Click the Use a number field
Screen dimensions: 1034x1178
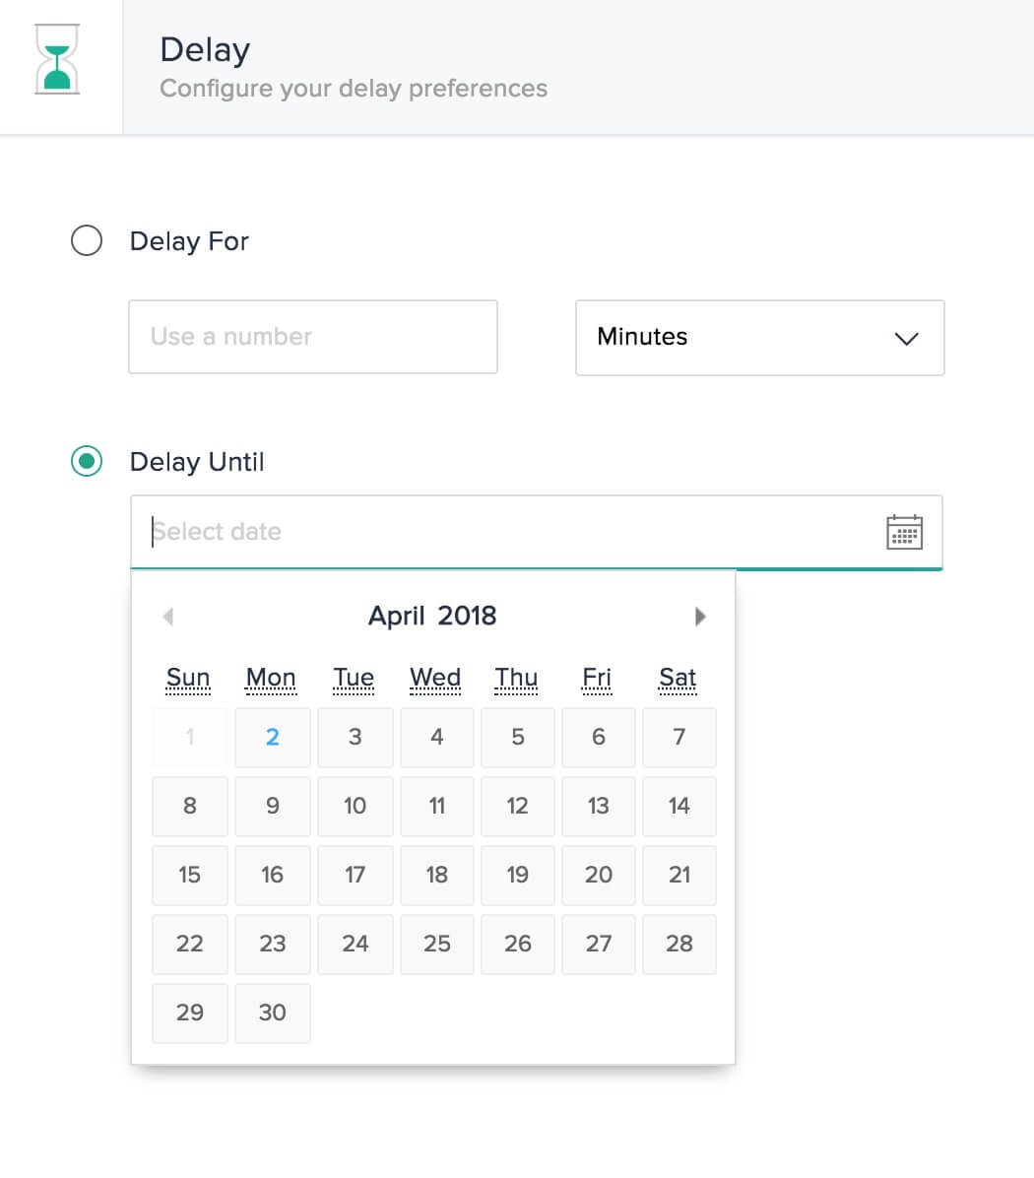(x=313, y=337)
